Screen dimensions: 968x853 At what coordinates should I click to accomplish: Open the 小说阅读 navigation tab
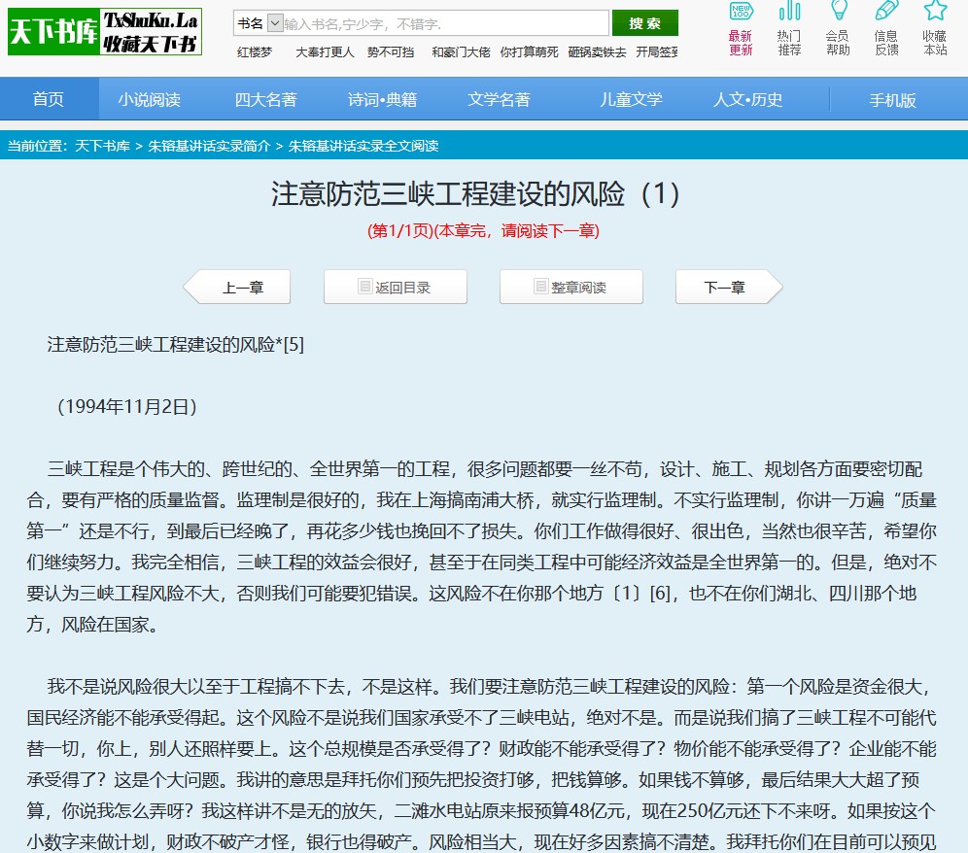click(150, 99)
